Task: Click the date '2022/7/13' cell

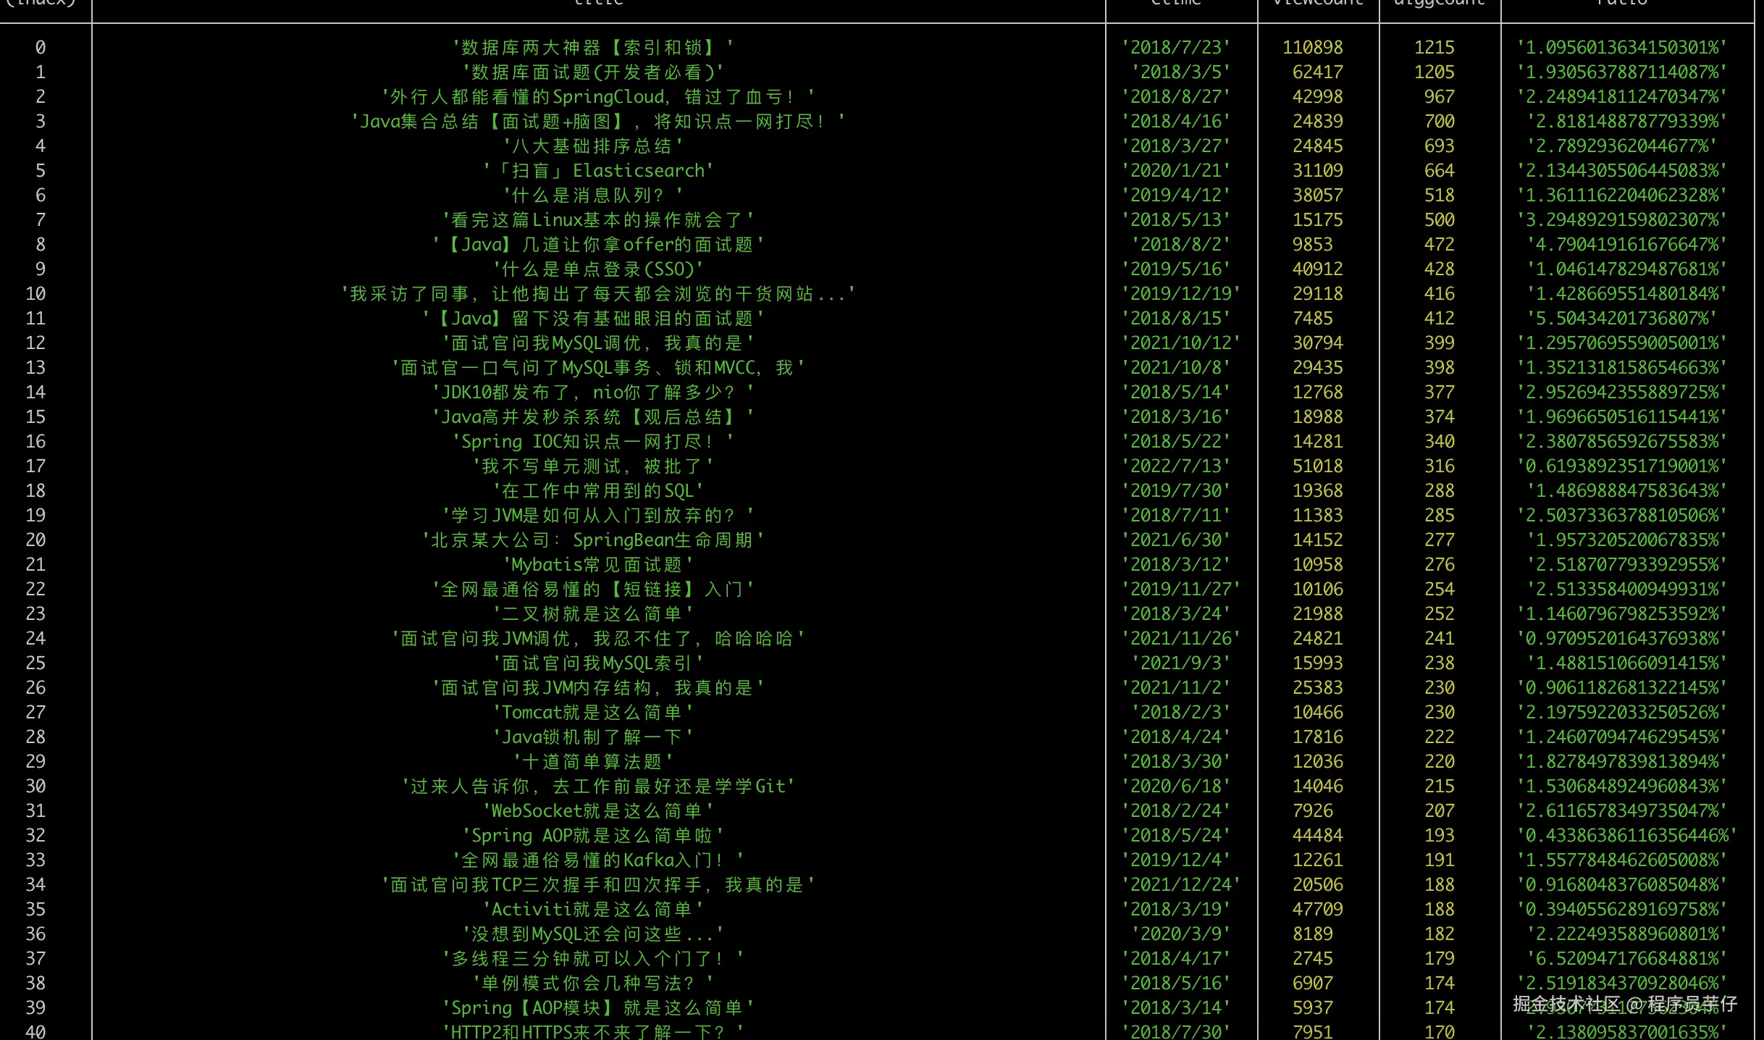Action: pos(1175,466)
